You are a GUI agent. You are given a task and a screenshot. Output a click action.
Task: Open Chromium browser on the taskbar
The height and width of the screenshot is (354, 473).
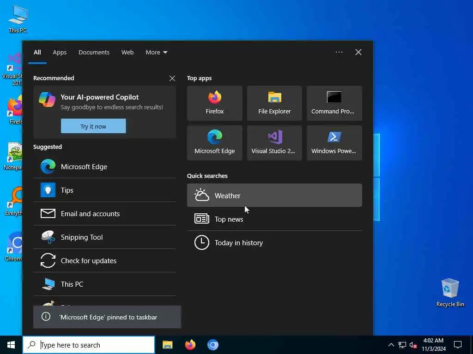pos(212,345)
